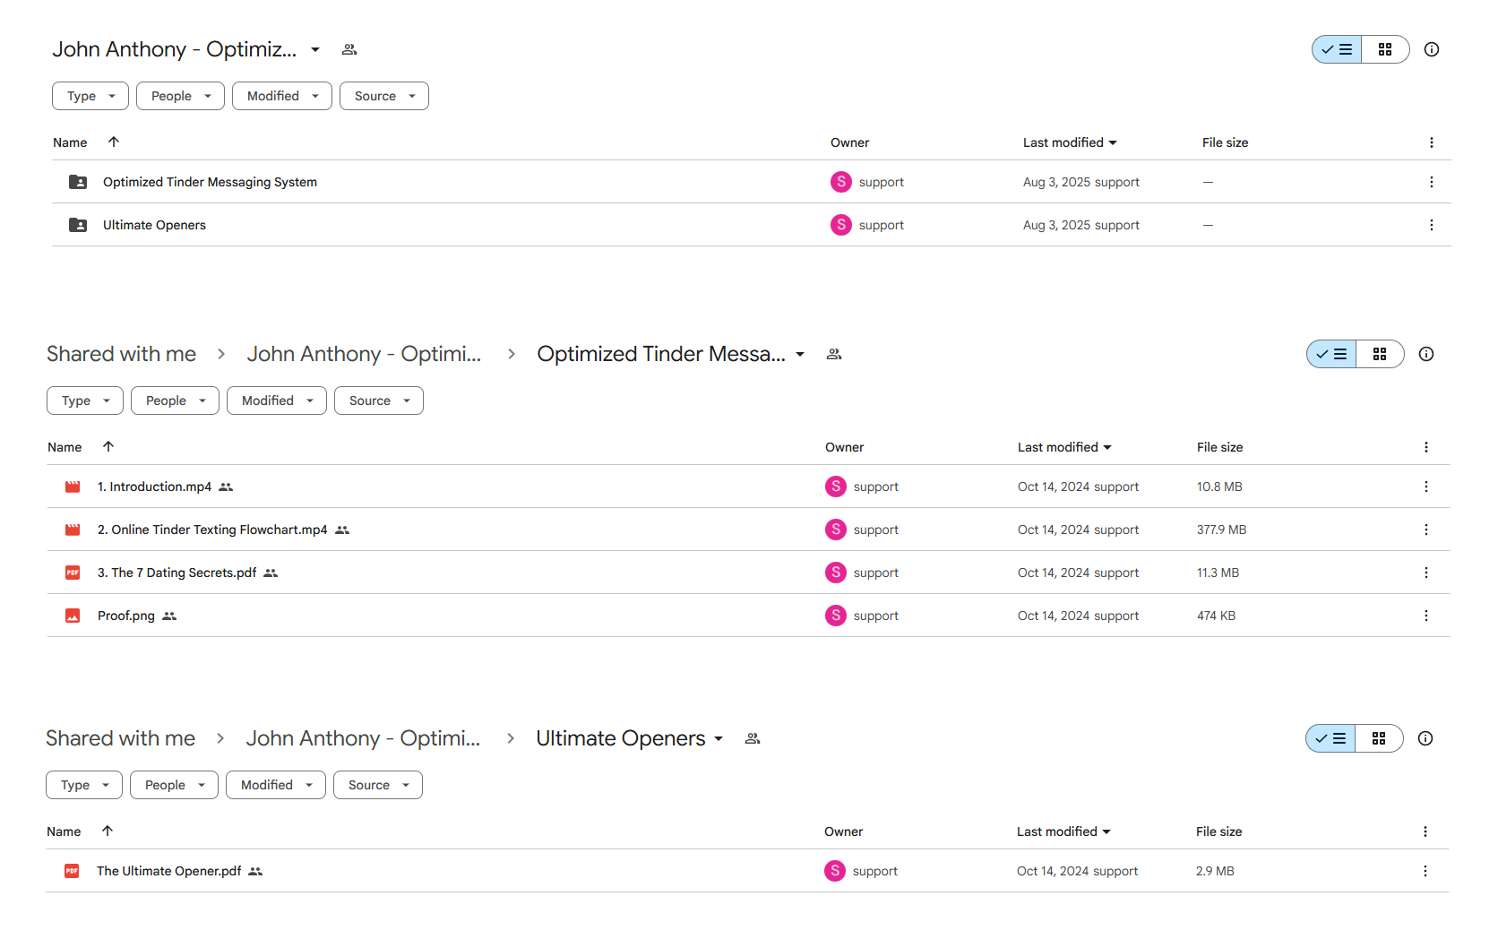The width and height of the screenshot is (1498, 939).
Task: Select grid view in Ultimate Openers panel
Action: tap(1379, 738)
